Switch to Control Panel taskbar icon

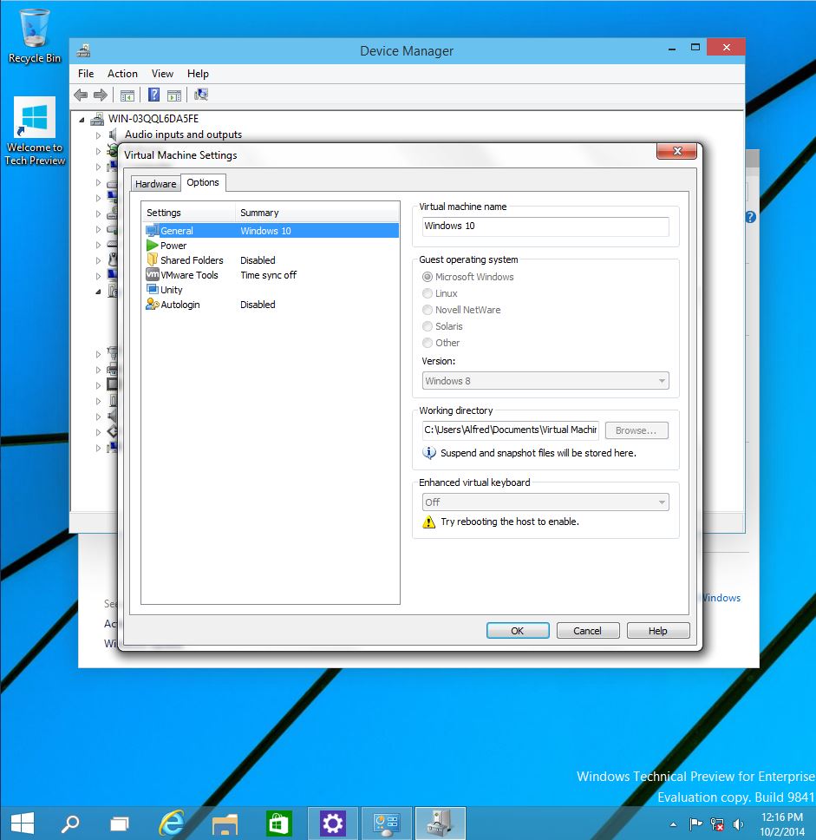pyautogui.click(x=387, y=824)
